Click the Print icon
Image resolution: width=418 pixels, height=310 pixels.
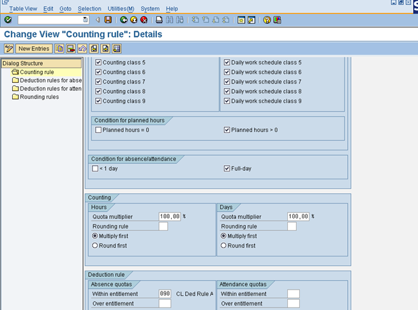[x=159, y=20]
